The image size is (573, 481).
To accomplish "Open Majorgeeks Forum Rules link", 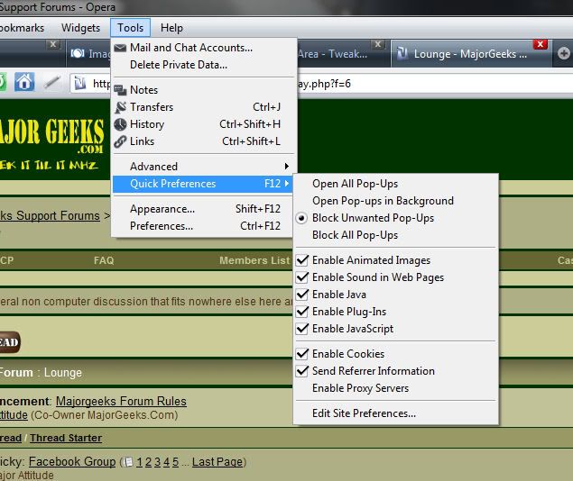I will 121,402.
